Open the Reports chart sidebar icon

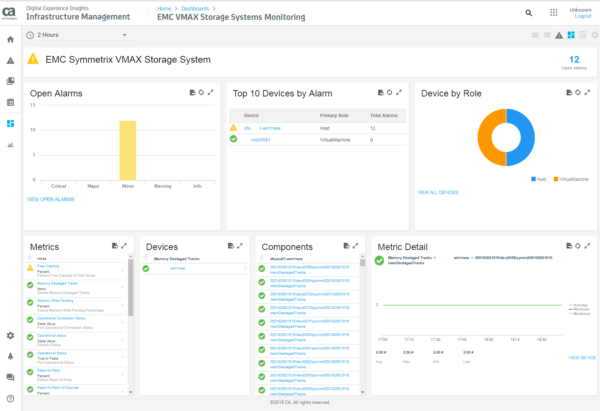point(11,145)
